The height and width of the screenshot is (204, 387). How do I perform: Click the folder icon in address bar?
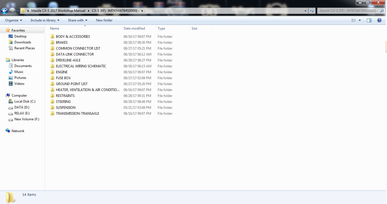pyautogui.click(x=23, y=11)
